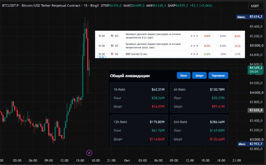Click the 85 000,0 price axis label
The height and width of the screenshot is (165, 266).
click(x=256, y=45)
